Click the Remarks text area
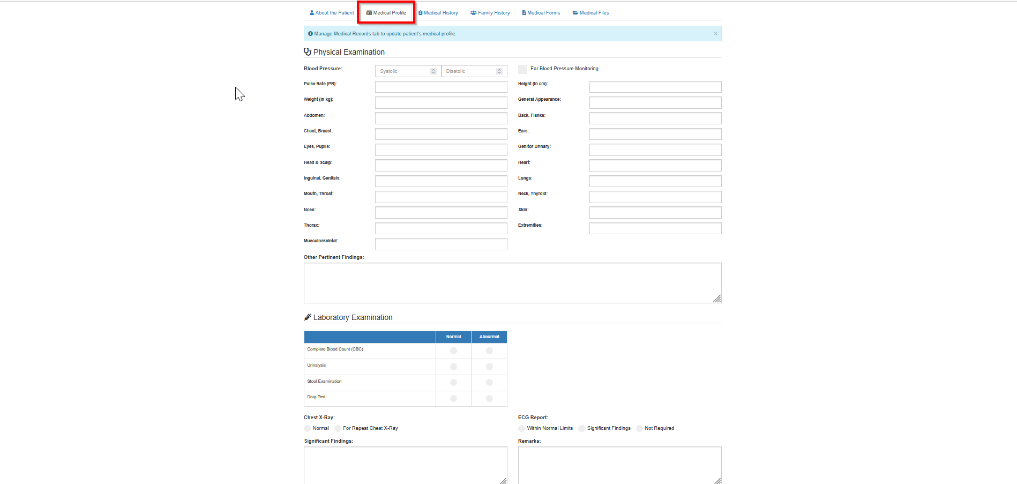 tap(619, 465)
